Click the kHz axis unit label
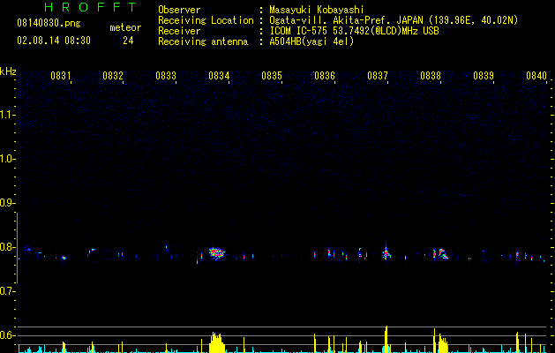555x353 pixels. [8, 71]
